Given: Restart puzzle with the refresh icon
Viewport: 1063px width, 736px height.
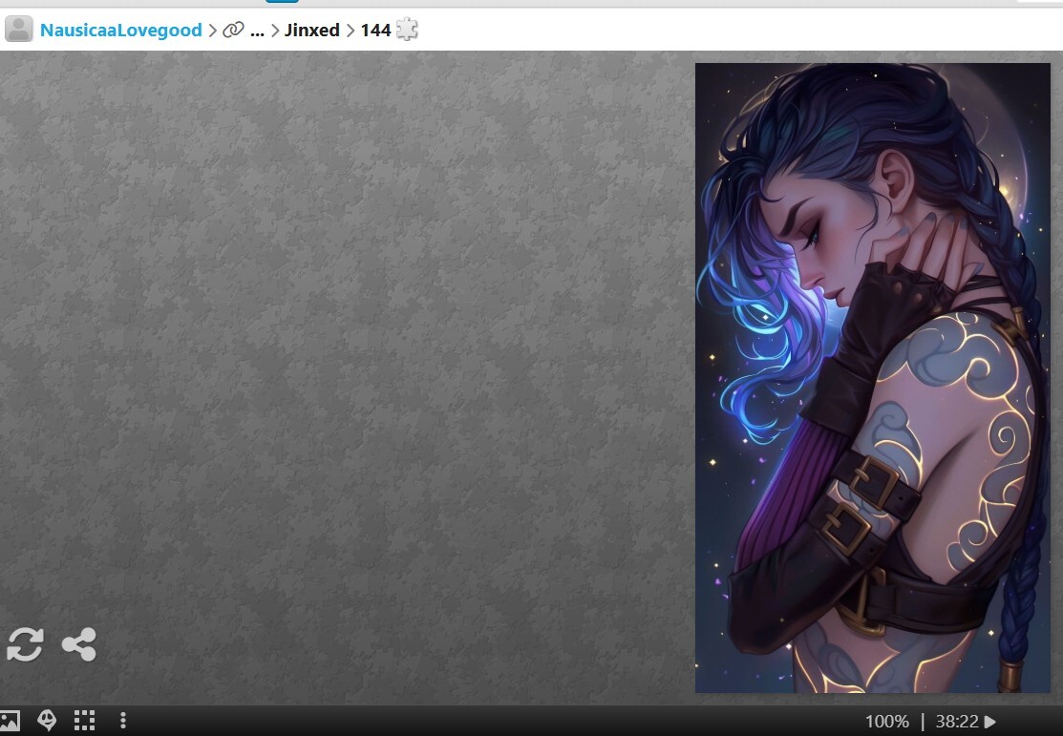Looking at the screenshot, I should [x=25, y=643].
